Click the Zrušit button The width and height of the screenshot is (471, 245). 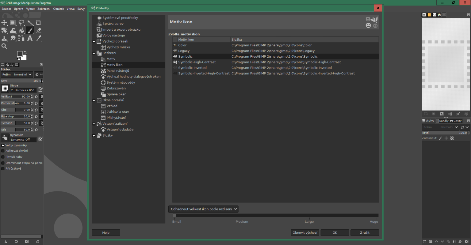click(365, 233)
